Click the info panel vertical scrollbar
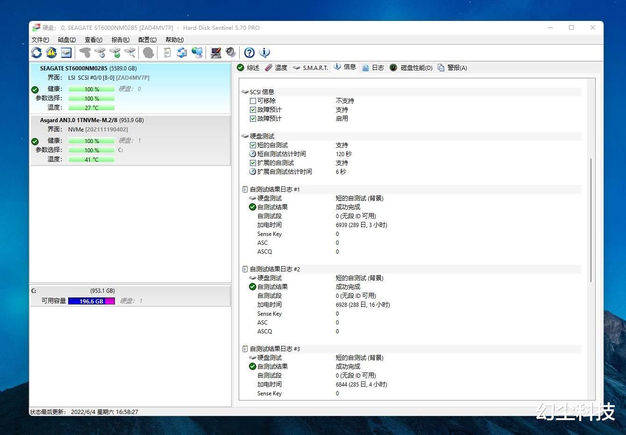Screen dimensions: 626x435 pyautogui.click(x=591, y=220)
